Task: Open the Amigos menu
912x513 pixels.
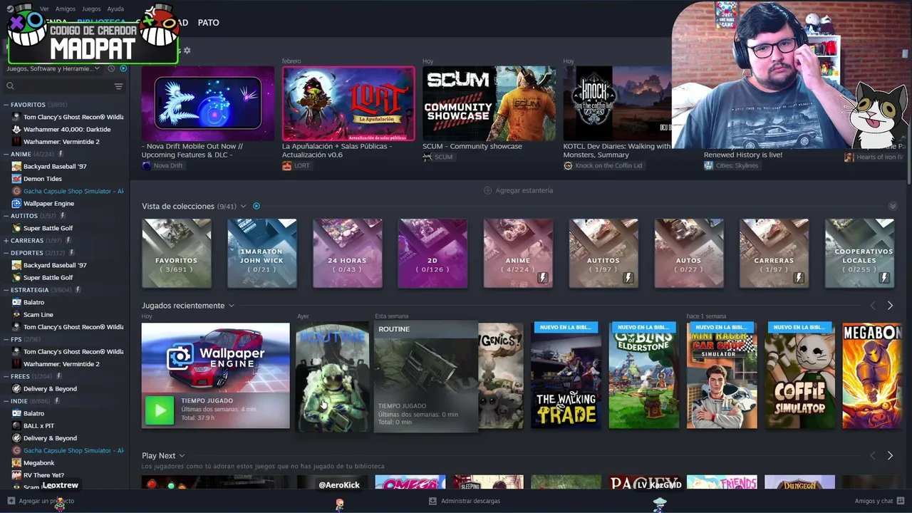Action: tap(66, 9)
